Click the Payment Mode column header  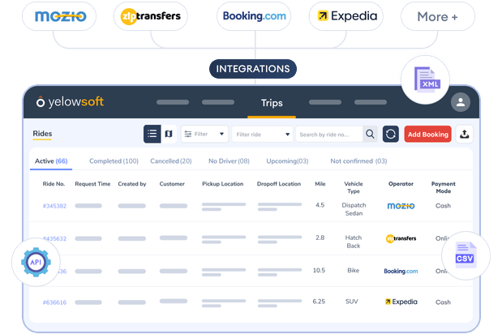(x=444, y=187)
